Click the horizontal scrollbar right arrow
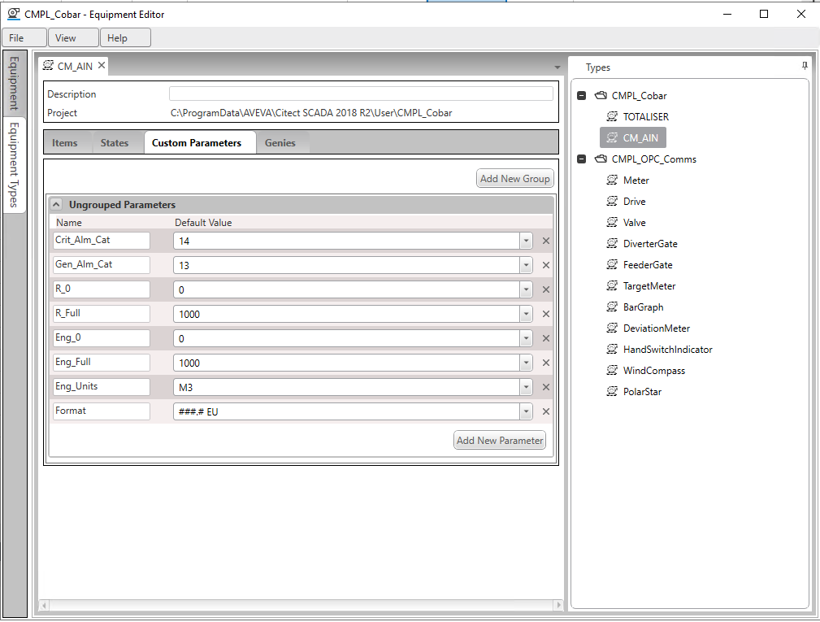 [x=558, y=605]
